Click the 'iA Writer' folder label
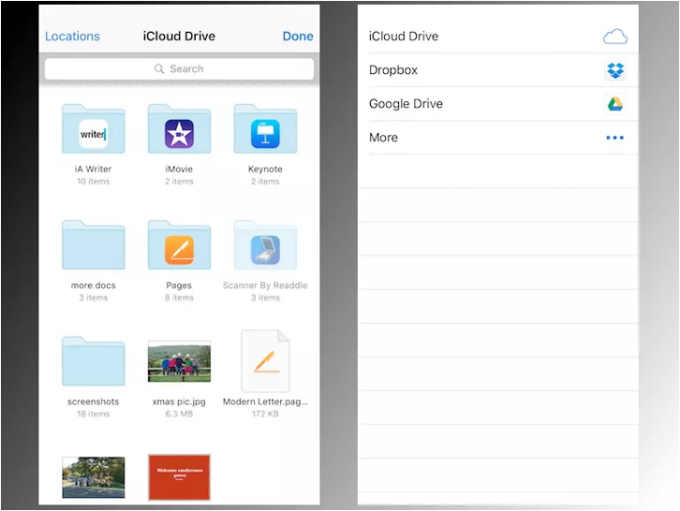 [x=94, y=169]
